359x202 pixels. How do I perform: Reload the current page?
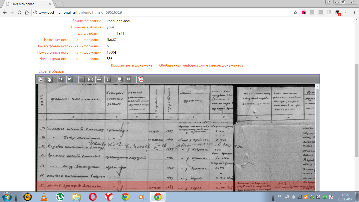[x=19, y=12]
